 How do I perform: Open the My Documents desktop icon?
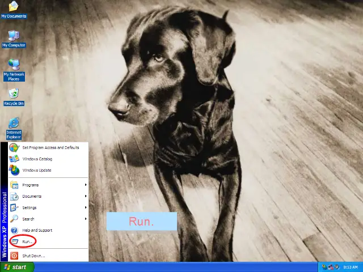(x=14, y=10)
